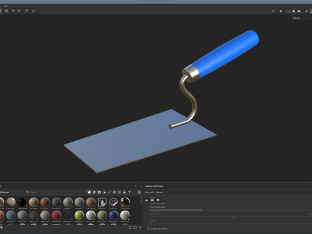312x234 pixels.
Task: Click the sphere/environment icon at top right
Action: point(294,11)
